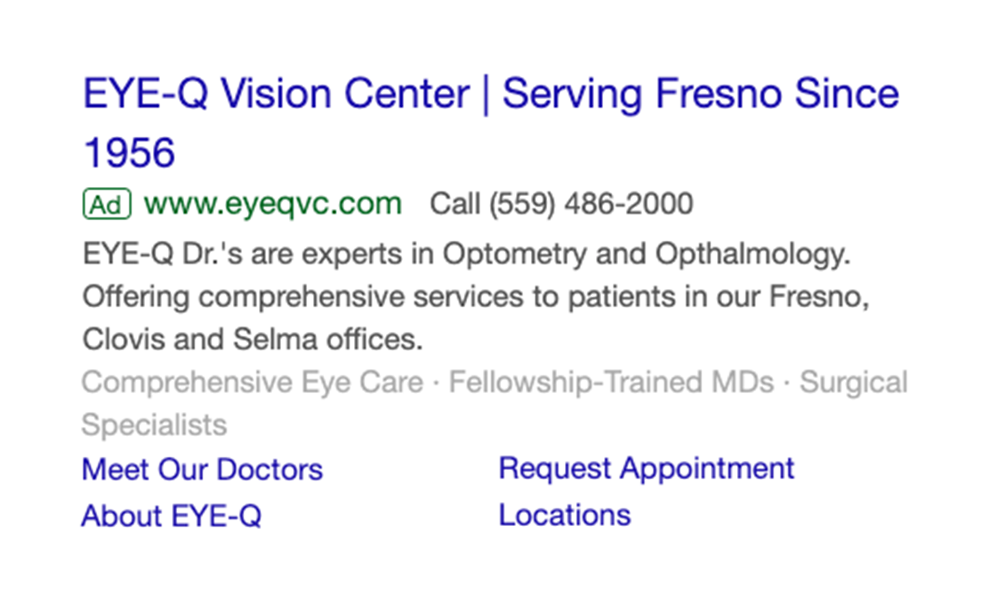
Task: Click the Call (559) 486-2000 phone number
Action: coord(561,204)
